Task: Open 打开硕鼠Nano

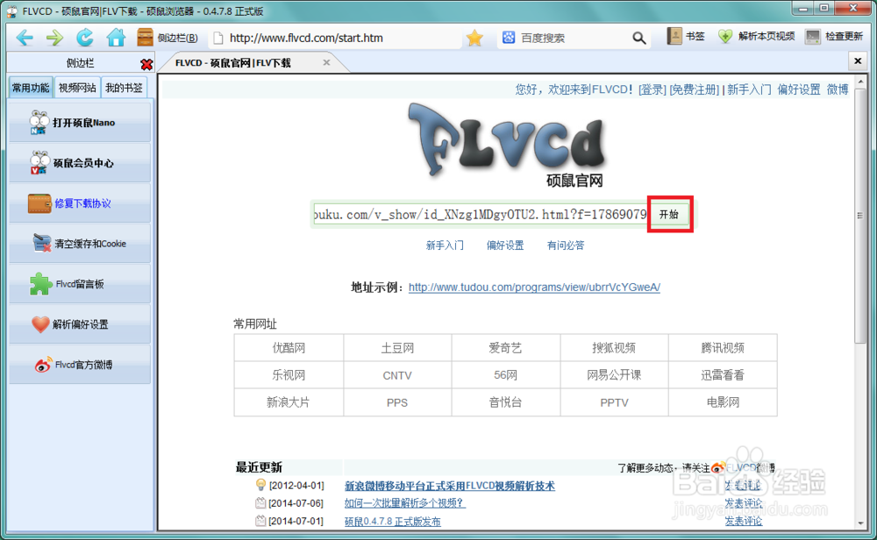Action: (x=80, y=123)
